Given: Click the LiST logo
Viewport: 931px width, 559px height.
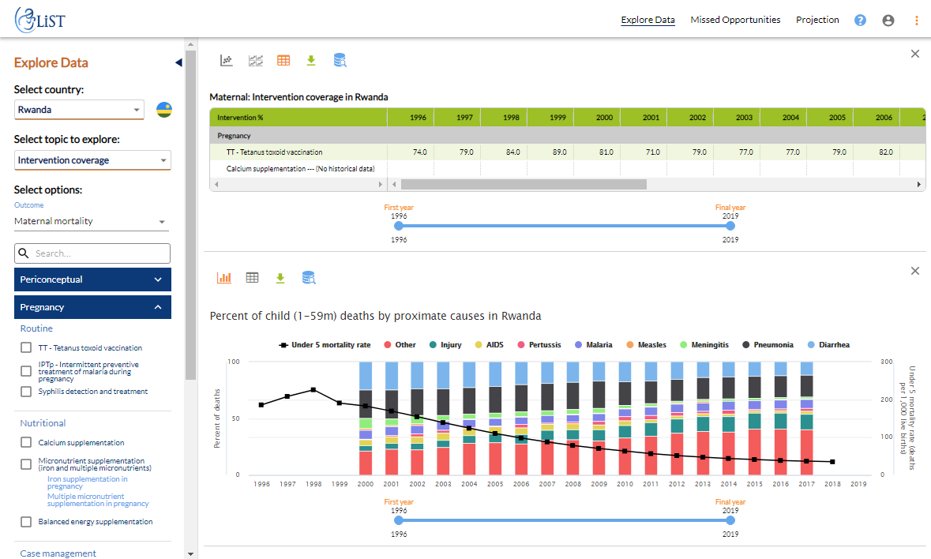Looking at the screenshot, I should (40, 21).
